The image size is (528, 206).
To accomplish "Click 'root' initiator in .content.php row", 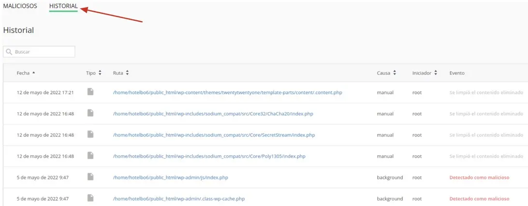I will coord(417,92).
